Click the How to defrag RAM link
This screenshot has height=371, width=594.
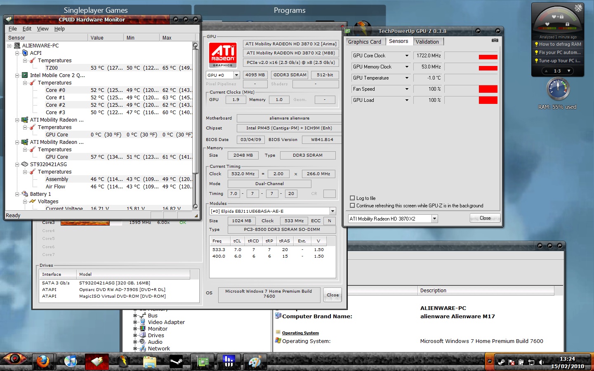[559, 44]
